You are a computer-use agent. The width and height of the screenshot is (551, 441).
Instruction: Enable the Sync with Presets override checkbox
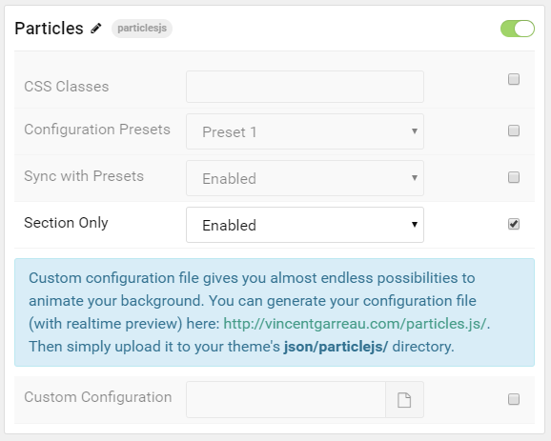point(514,177)
